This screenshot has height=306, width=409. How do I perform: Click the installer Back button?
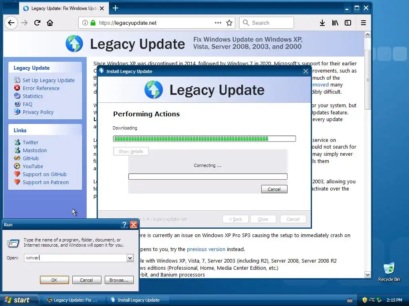(236, 219)
